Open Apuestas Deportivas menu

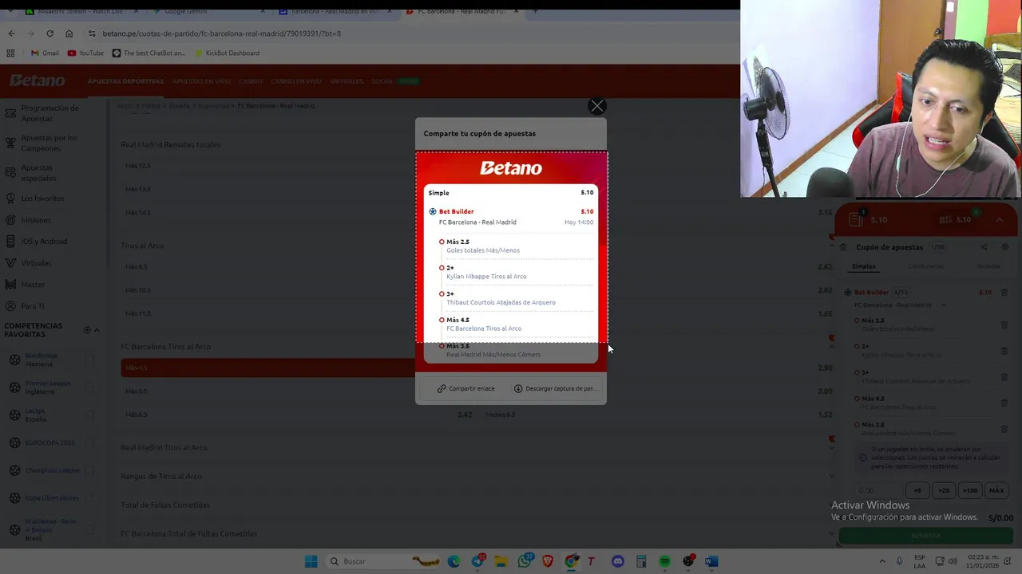(125, 81)
